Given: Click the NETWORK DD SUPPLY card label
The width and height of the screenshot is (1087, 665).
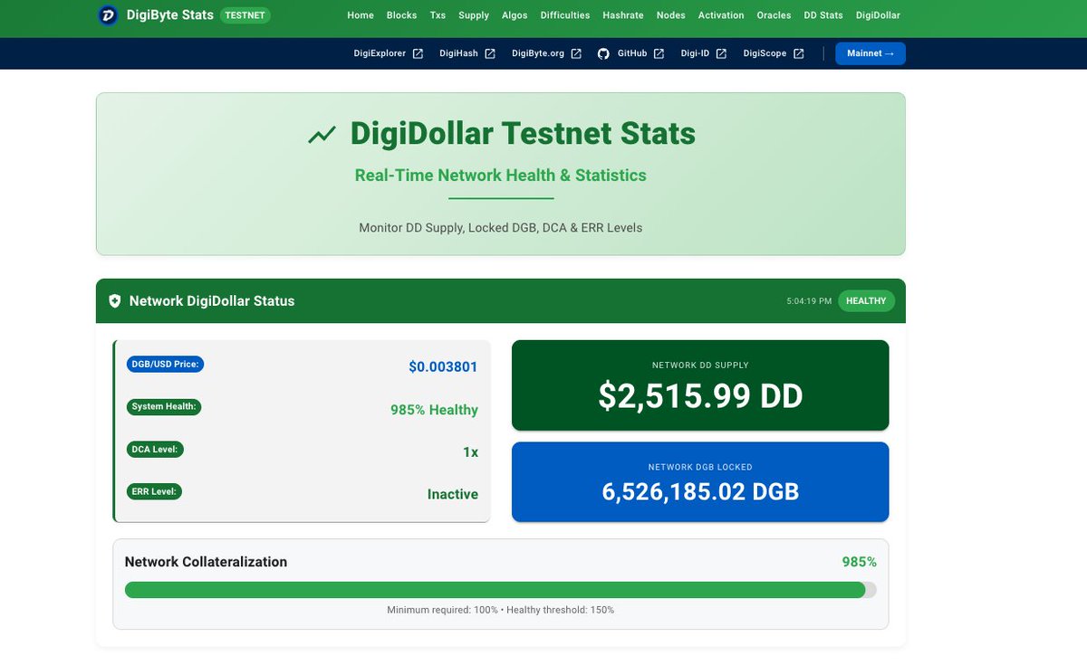Looking at the screenshot, I should click(700, 366).
